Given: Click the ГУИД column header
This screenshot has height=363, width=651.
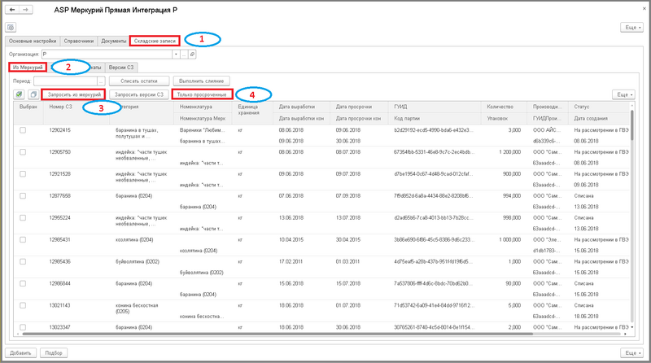Looking at the screenshot, I should (400, 107).
